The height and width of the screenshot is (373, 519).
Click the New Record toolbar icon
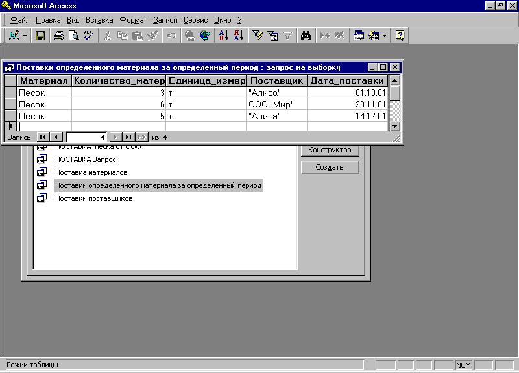325,36
